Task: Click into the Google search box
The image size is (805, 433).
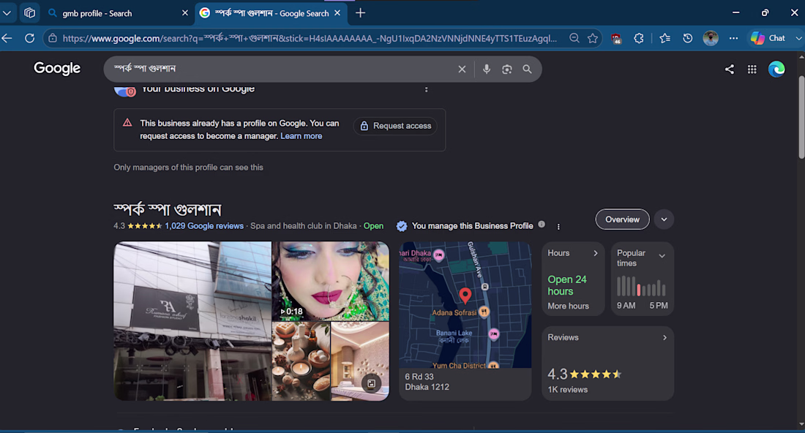Action: 282,69
